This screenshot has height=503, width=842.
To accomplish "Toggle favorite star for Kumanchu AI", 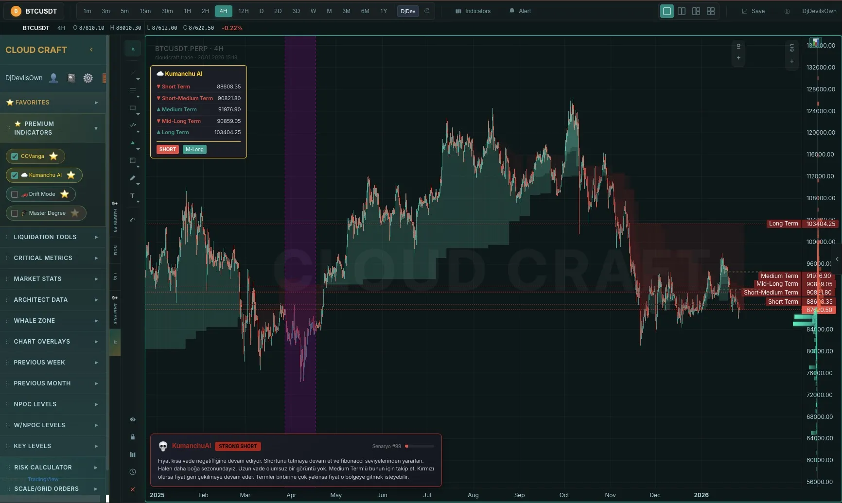I will point(71,175).
